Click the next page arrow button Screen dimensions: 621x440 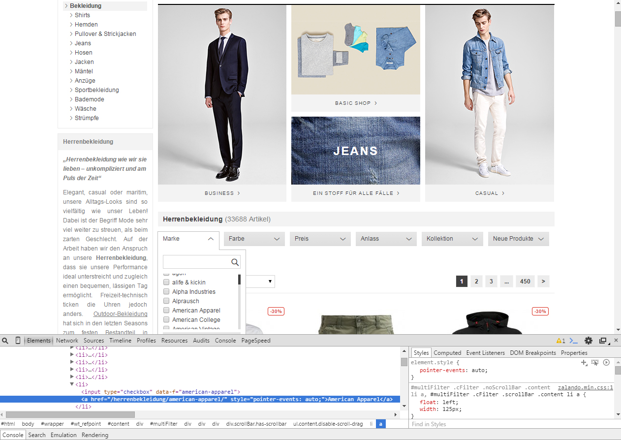[x=543, y=282]
